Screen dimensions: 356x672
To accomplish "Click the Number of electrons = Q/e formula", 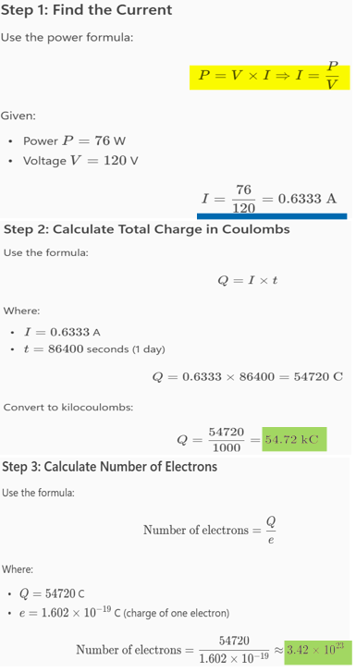I will tap(210, 530).
